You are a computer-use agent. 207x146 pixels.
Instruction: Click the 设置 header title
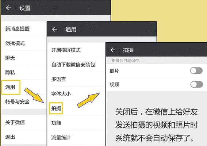point(25,8)
